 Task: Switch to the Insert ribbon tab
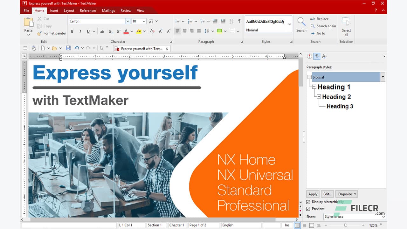click(x=54, y=10)
